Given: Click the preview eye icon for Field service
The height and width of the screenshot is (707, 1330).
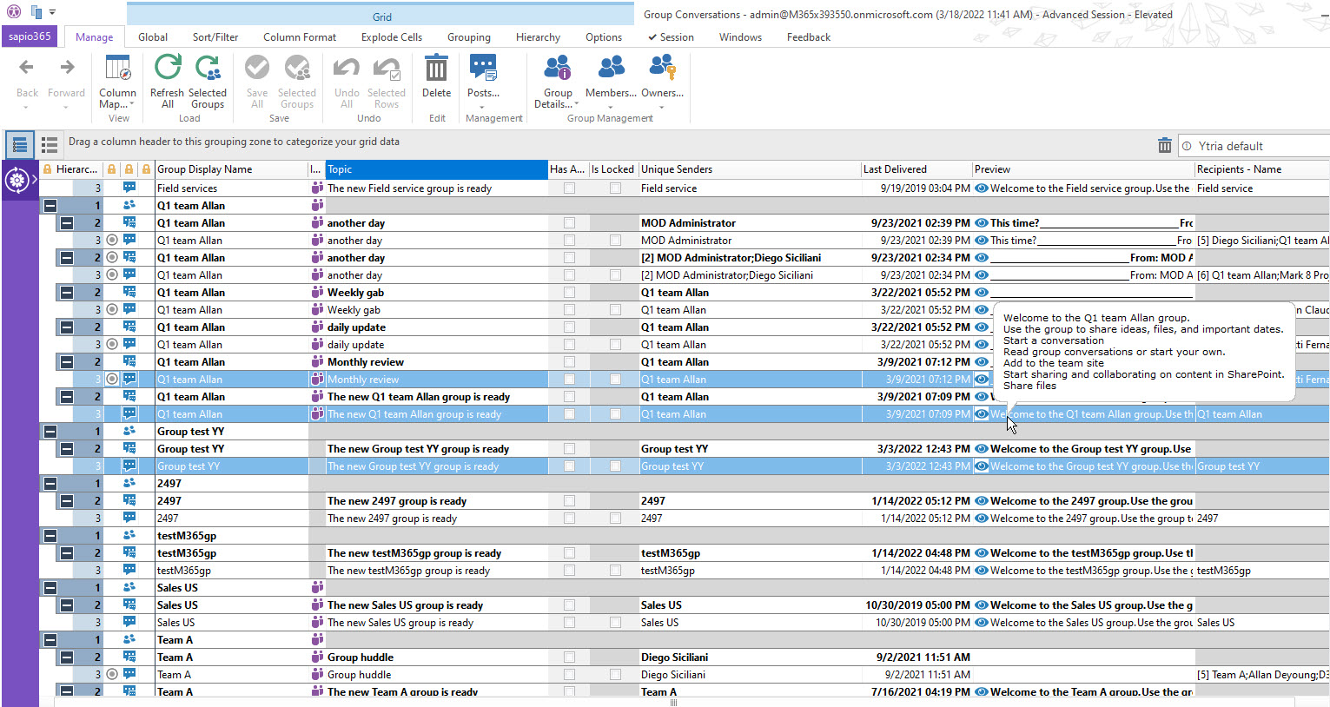Looking at the screenshot, I should [x=981, y=188].
